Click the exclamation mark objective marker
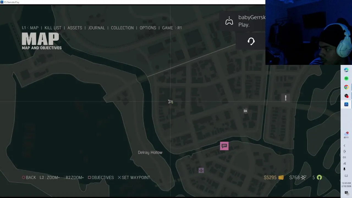The image size is (352, 198). pos(285,98)
